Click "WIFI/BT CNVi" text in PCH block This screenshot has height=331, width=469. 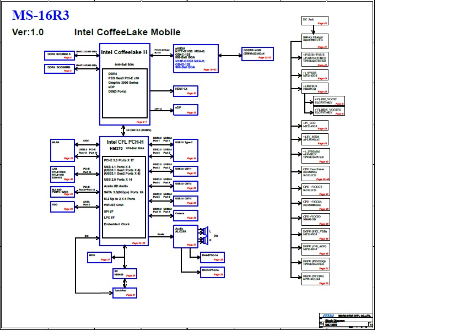114,205
